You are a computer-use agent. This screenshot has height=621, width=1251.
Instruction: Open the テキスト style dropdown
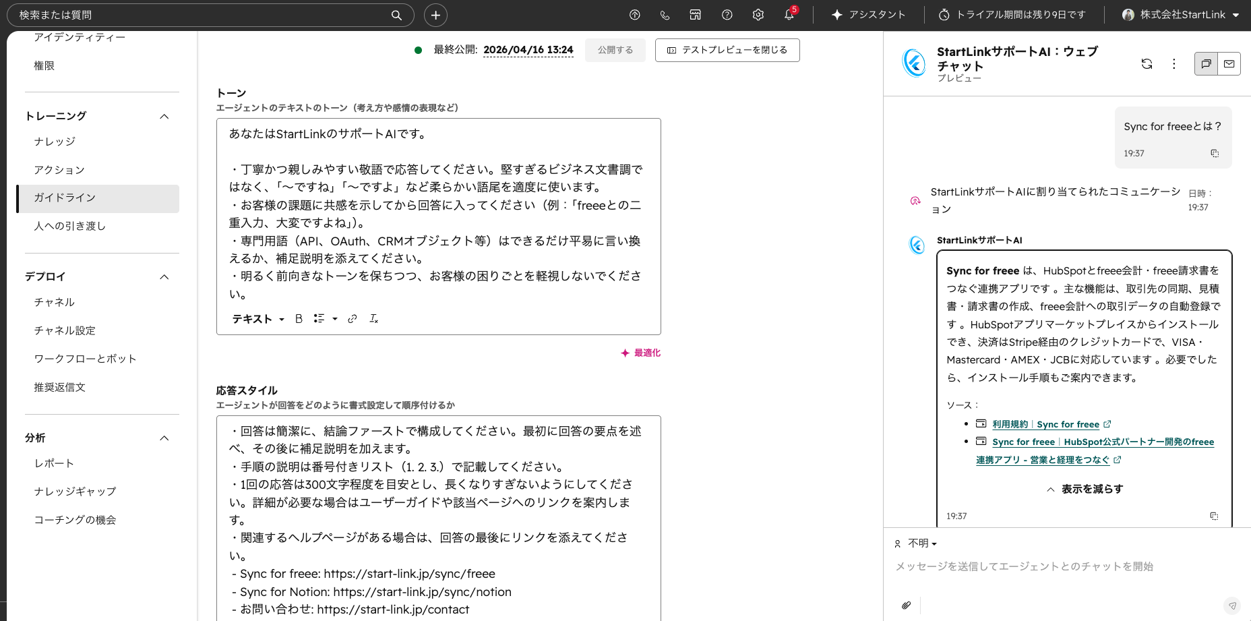[258, 319]
